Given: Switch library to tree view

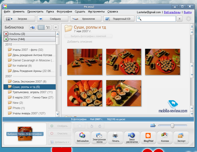Looking at the screenshot, I should pos(48,27).
